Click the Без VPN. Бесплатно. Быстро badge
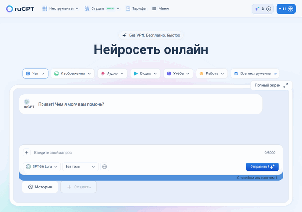 [x=151, y=35]
